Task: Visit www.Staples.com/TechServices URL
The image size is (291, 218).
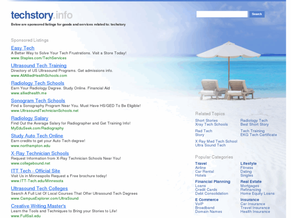Action: (x=38, y=58)
